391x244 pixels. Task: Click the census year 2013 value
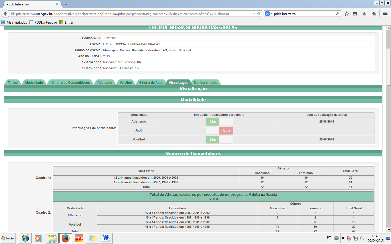(106, 56)
